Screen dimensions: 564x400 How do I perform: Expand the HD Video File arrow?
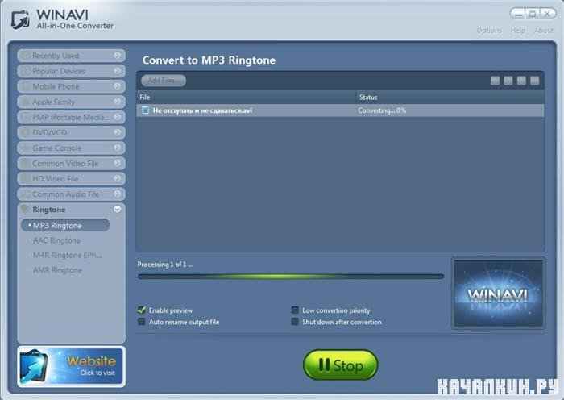118,178
